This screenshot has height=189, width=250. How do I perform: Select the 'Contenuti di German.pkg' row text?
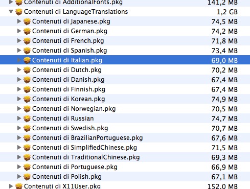pyautogui.click(x=70, y=31)
